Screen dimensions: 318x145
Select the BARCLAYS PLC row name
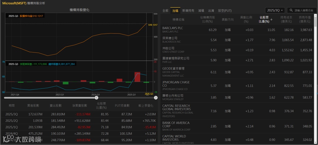point(173,28)
